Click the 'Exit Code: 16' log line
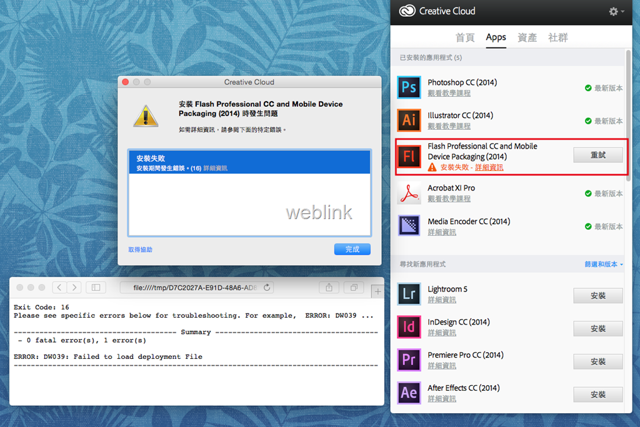This screenshot has width=640, height=427. (41, 307)
